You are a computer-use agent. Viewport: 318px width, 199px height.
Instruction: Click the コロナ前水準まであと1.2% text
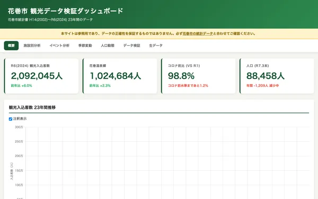pyautogui.click(x=188, y=85)
